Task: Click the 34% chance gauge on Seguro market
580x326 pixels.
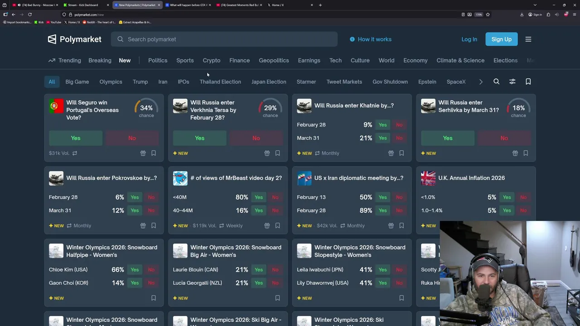Action: [x=146, y=109]
